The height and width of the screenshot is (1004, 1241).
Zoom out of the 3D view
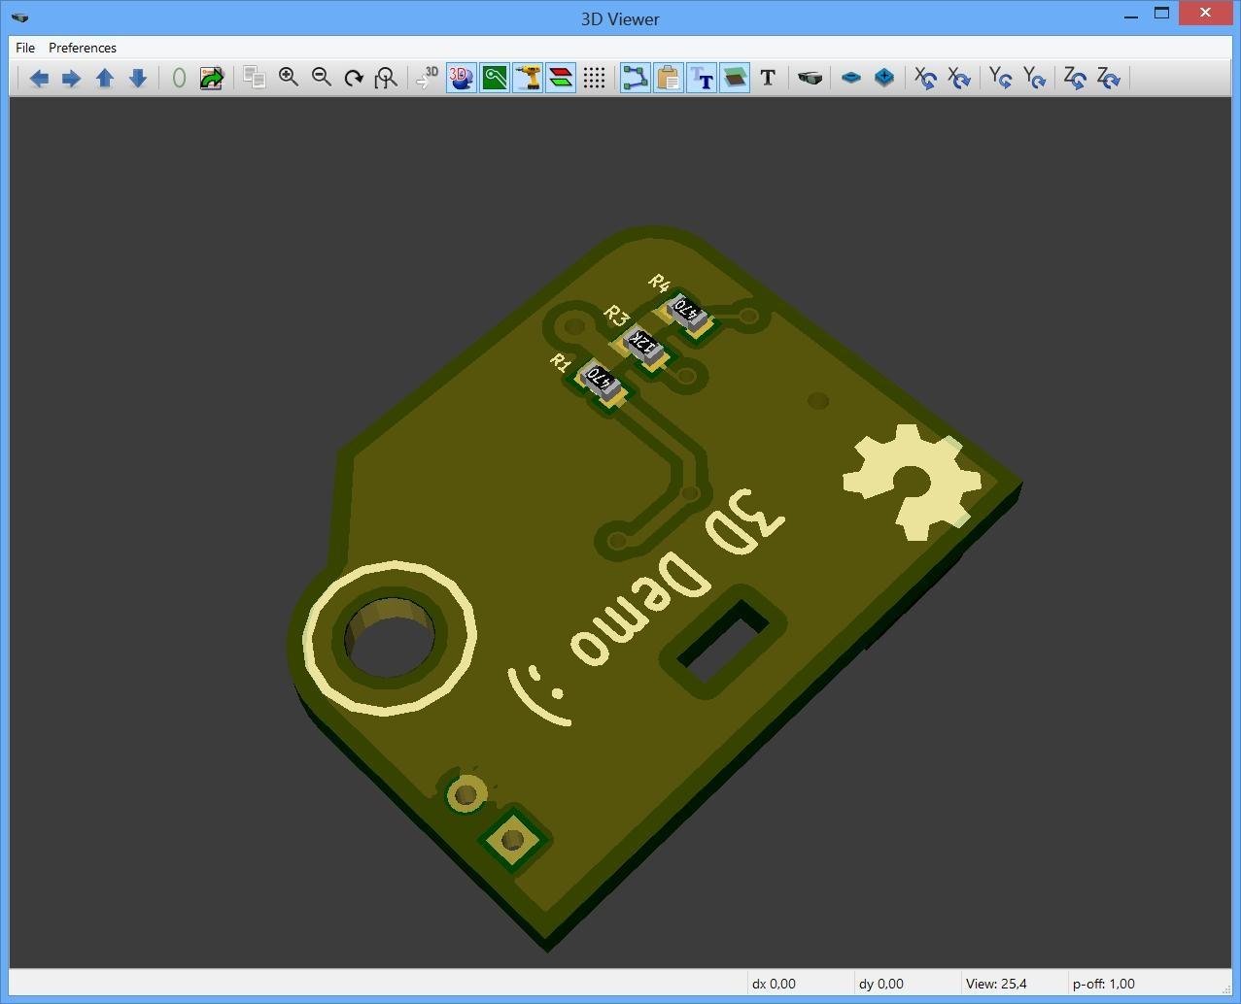[322, 78]
